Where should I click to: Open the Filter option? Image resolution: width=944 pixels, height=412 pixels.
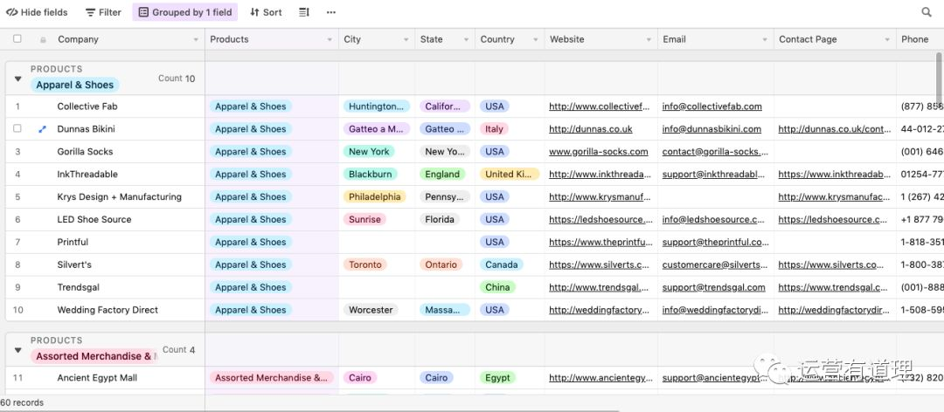(103, 12)
